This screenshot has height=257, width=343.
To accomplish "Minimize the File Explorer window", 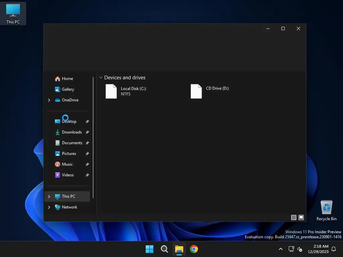I will point(268,29).
